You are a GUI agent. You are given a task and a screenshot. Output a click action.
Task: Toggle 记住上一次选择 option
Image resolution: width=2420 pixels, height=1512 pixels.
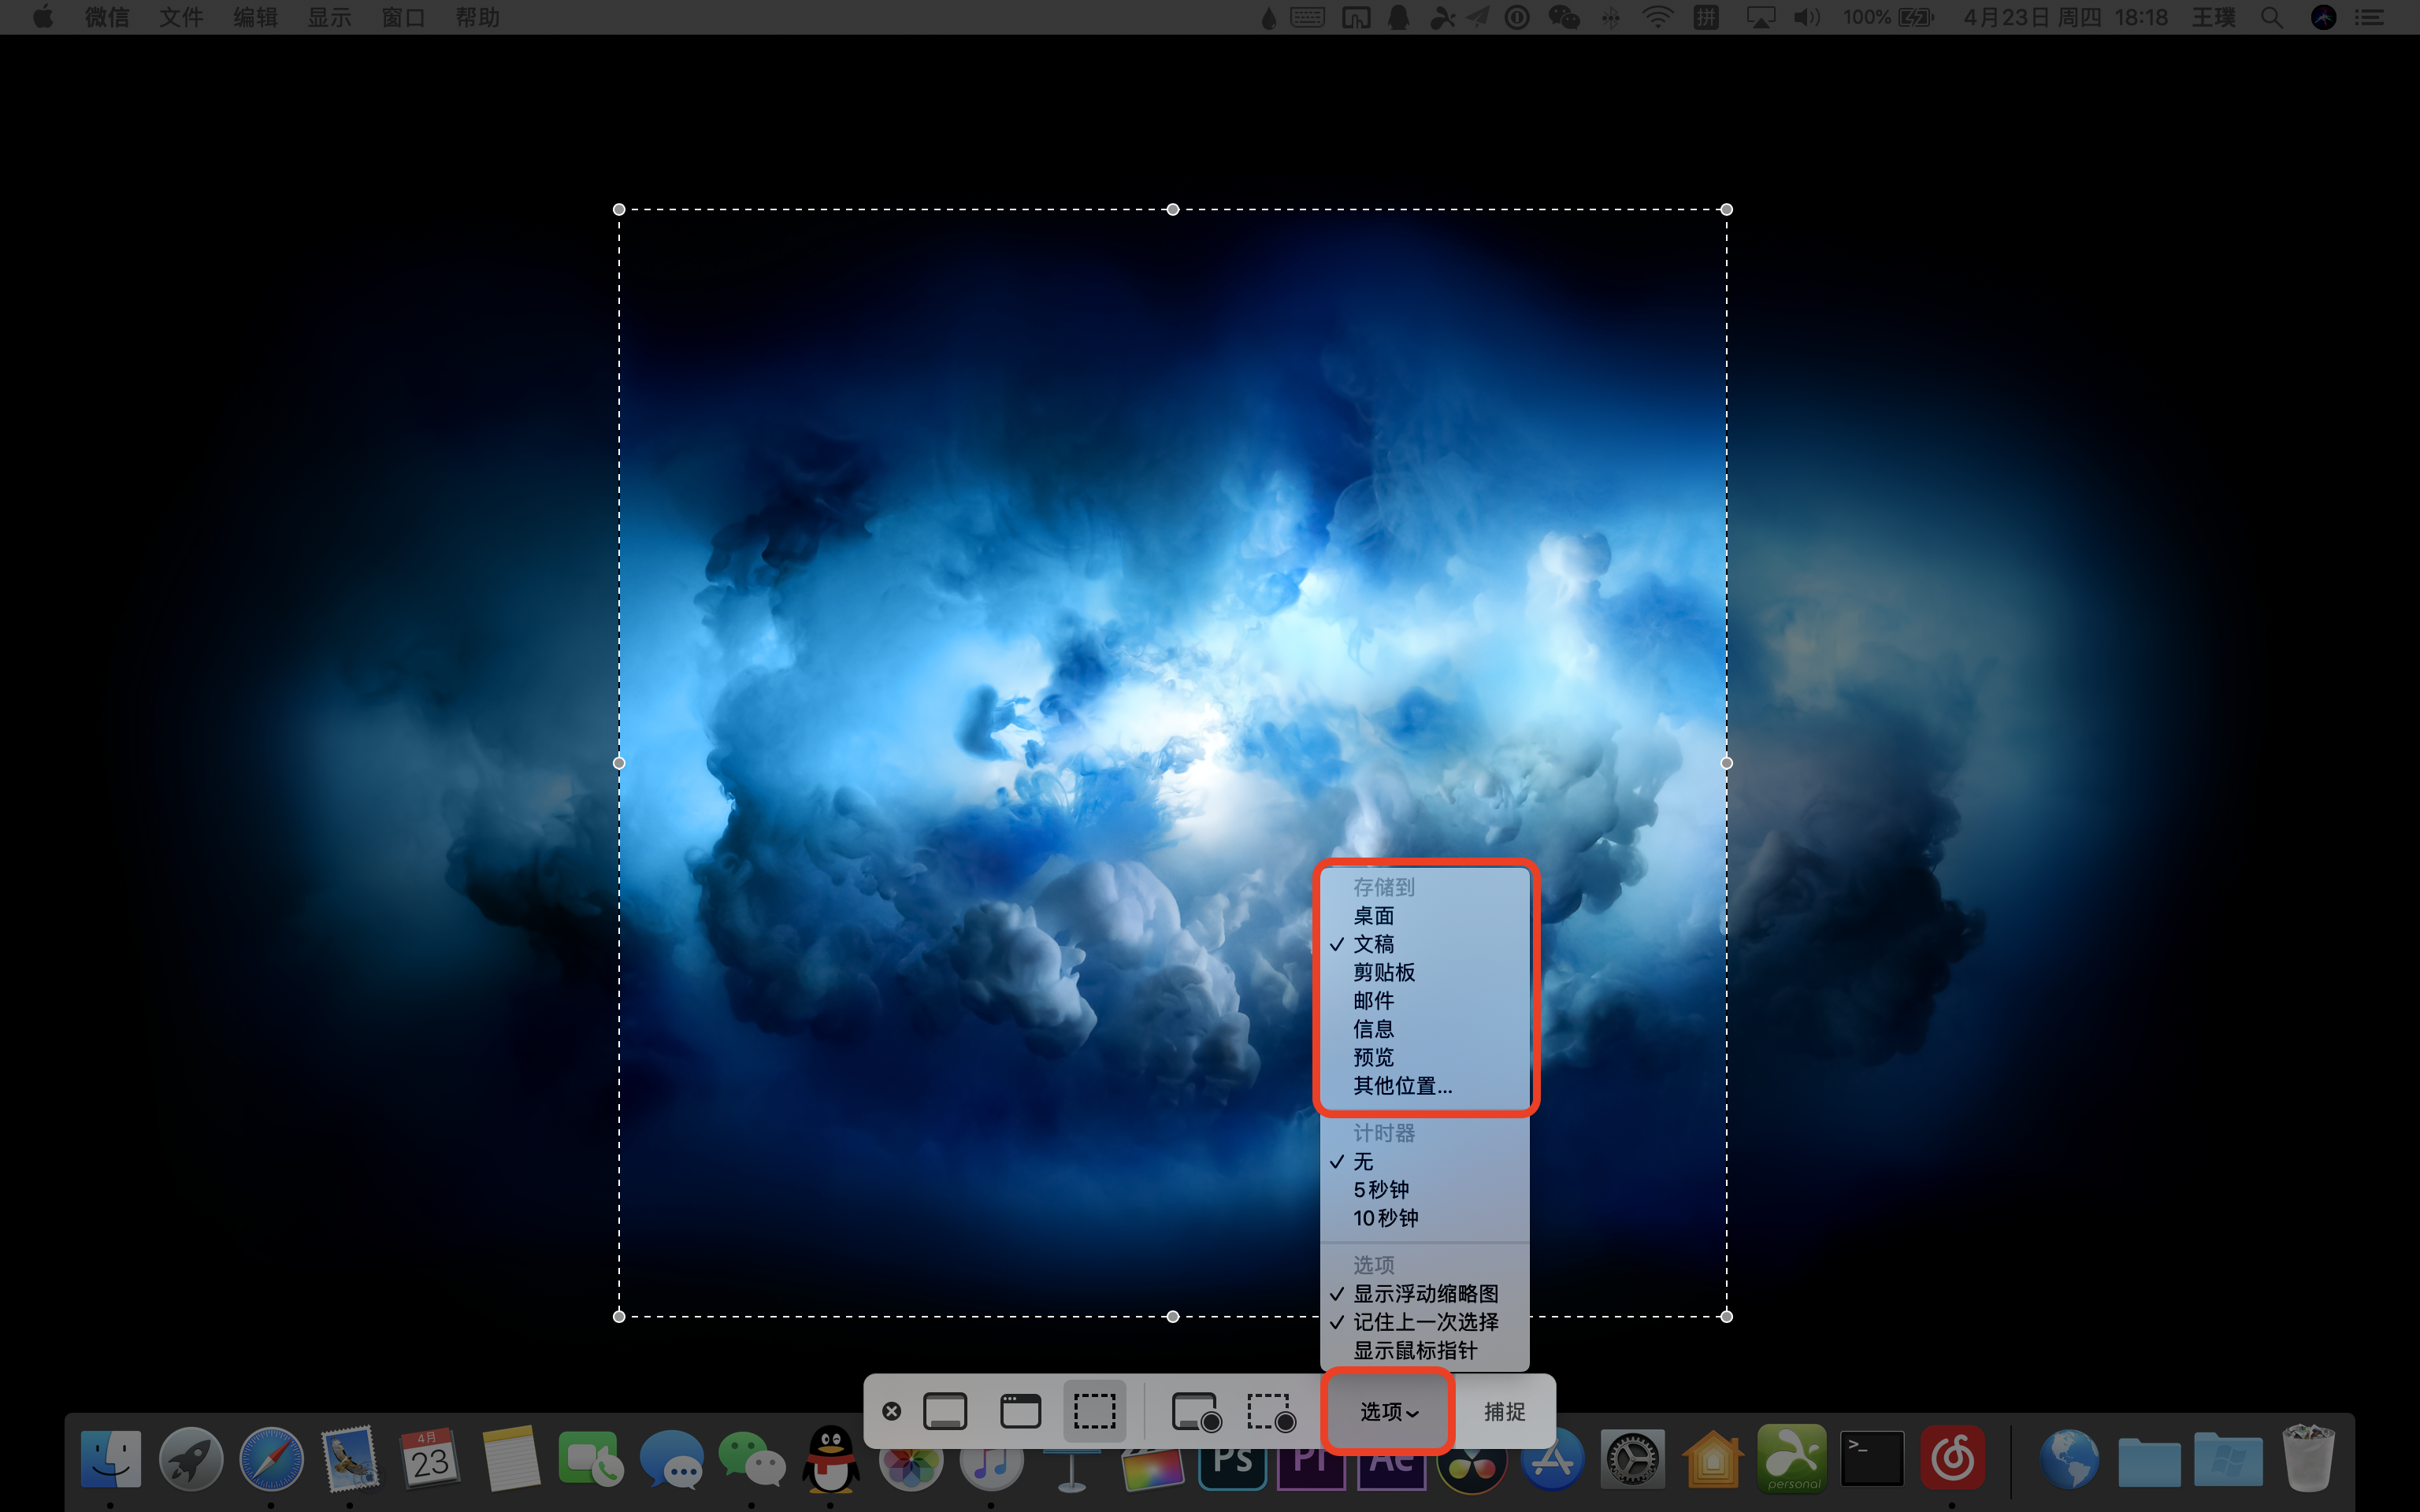point(1425,1322)
